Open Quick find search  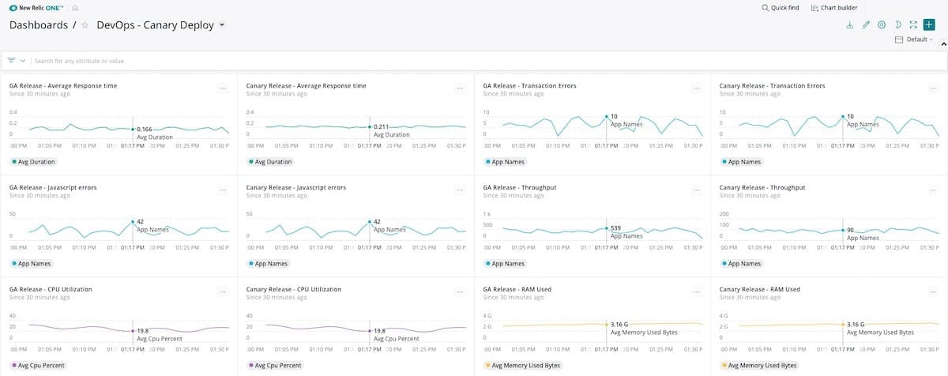pos(781,7)
